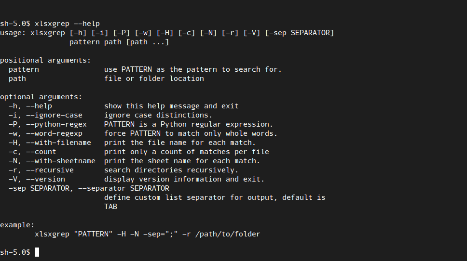
Task: Click the '--count' option text
Action: coord(41,152)
